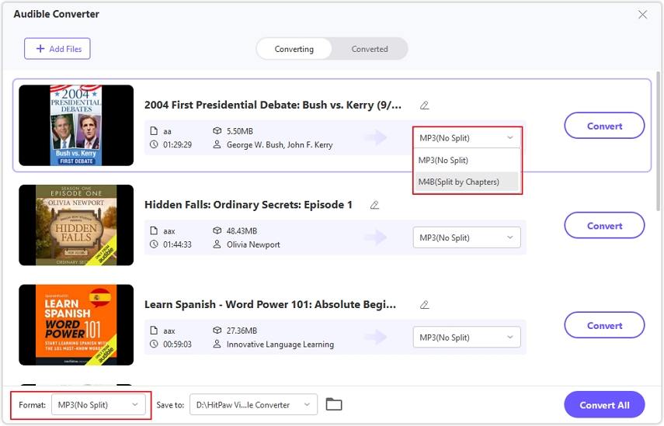Click the author icon beside George W. Bush

217,144
